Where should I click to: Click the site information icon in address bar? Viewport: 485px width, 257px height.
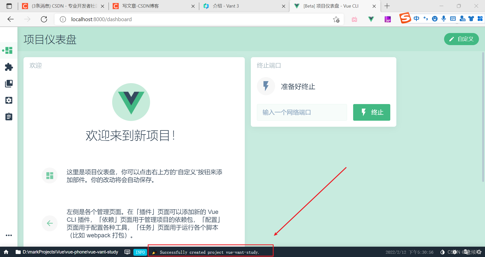click(x=63, y=19)
